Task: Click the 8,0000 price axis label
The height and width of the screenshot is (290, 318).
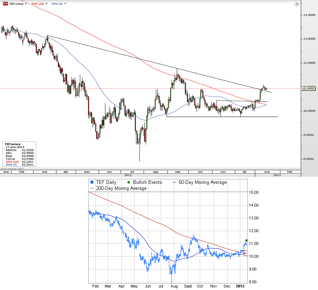Action: pyautogui.click(x=308, y=159)
